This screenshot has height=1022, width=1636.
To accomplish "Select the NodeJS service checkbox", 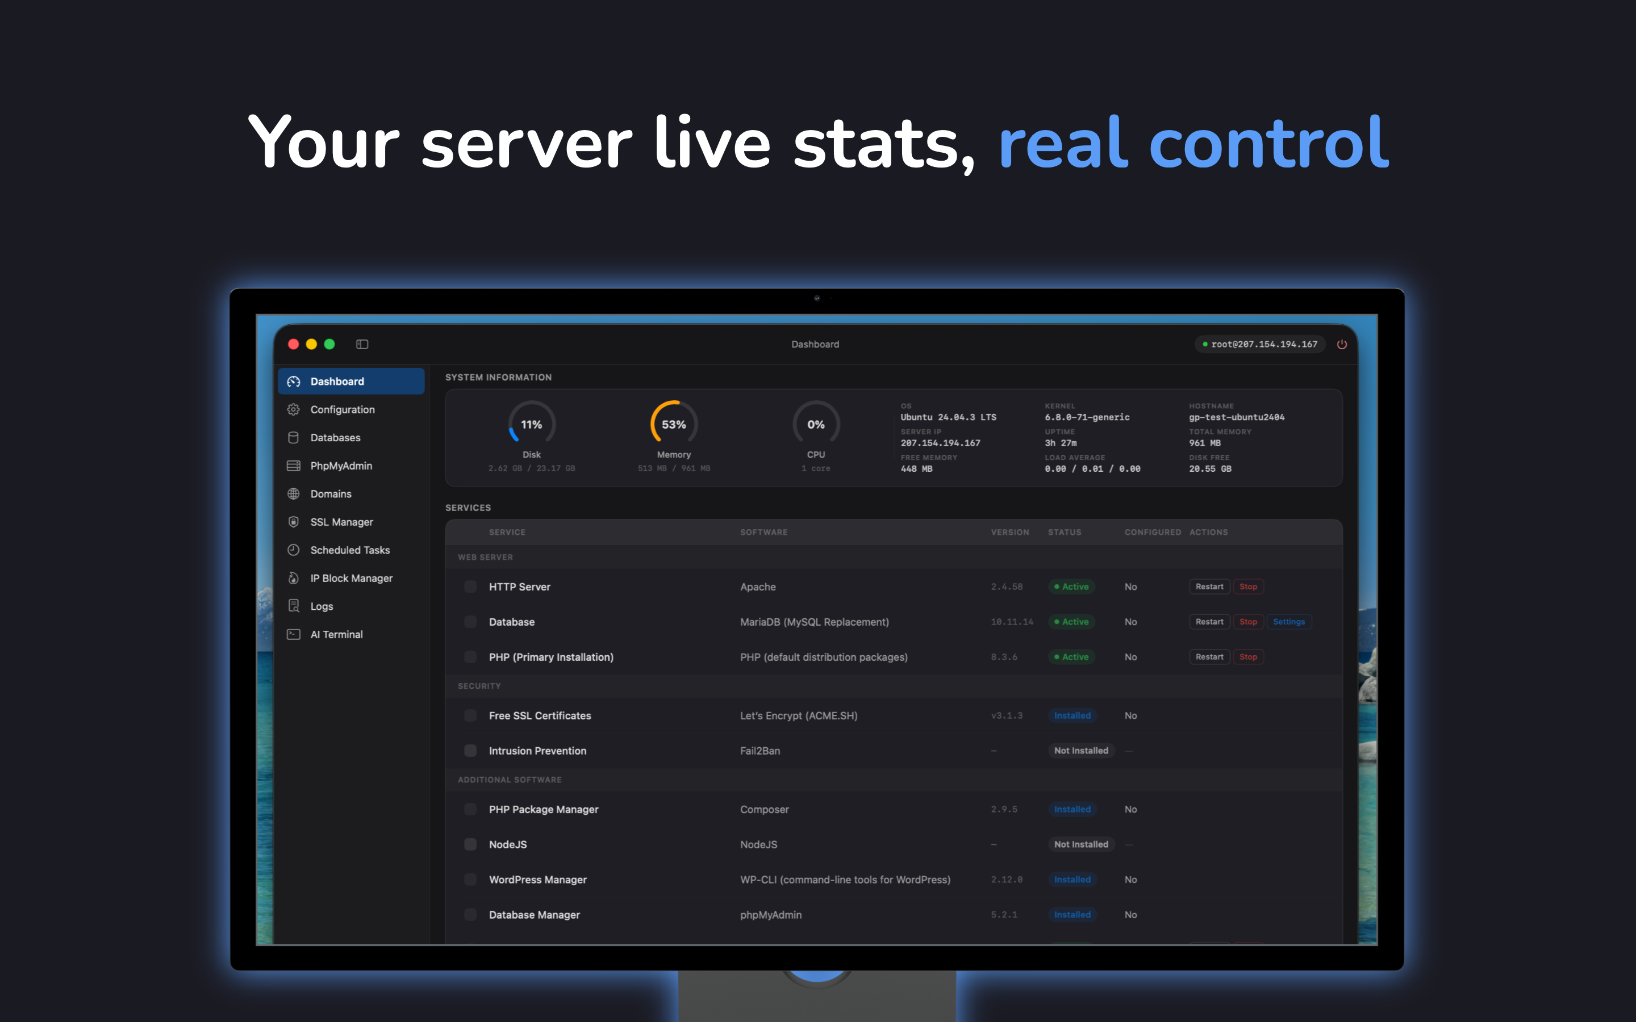I will 470,844.
